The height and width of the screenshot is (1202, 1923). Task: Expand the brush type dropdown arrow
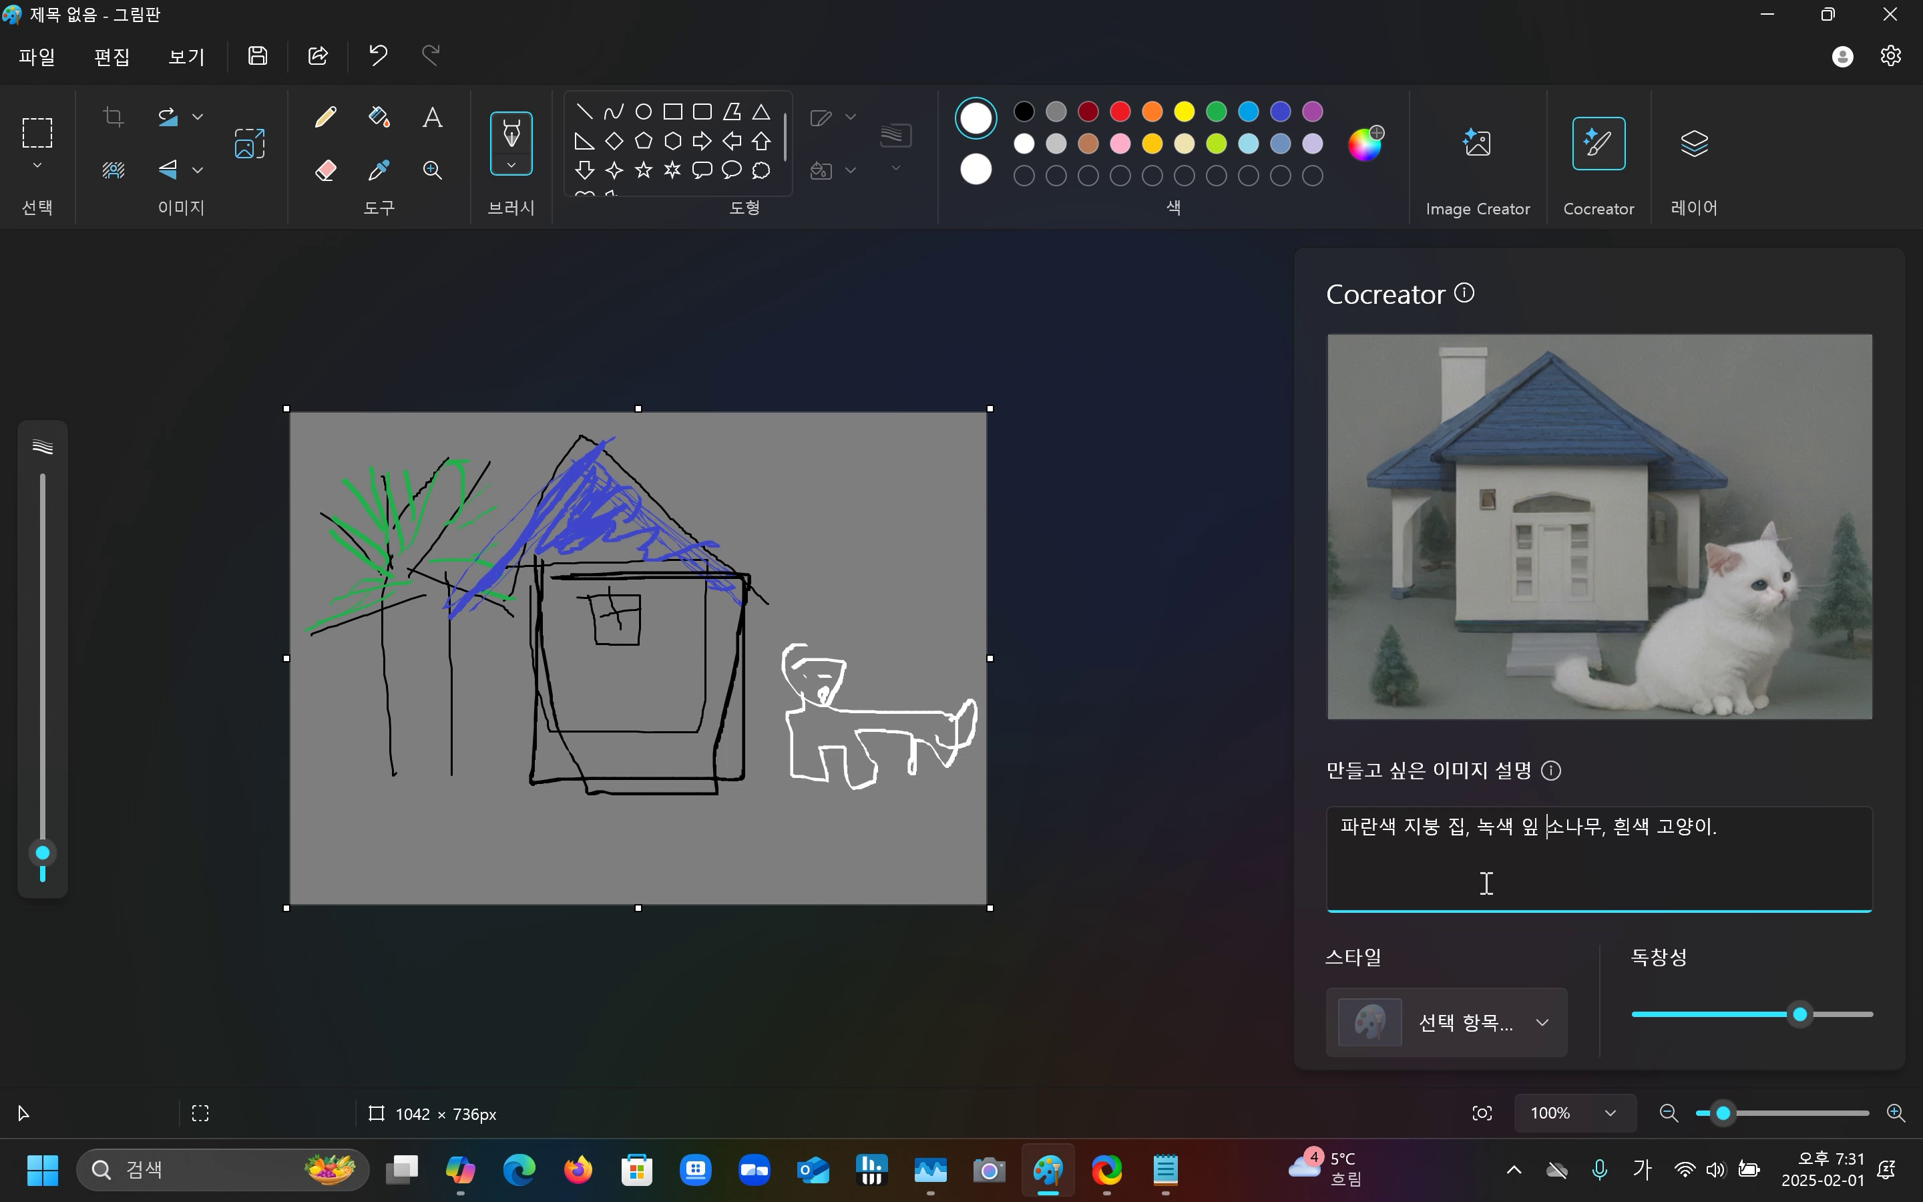click(x=511, y=166)
